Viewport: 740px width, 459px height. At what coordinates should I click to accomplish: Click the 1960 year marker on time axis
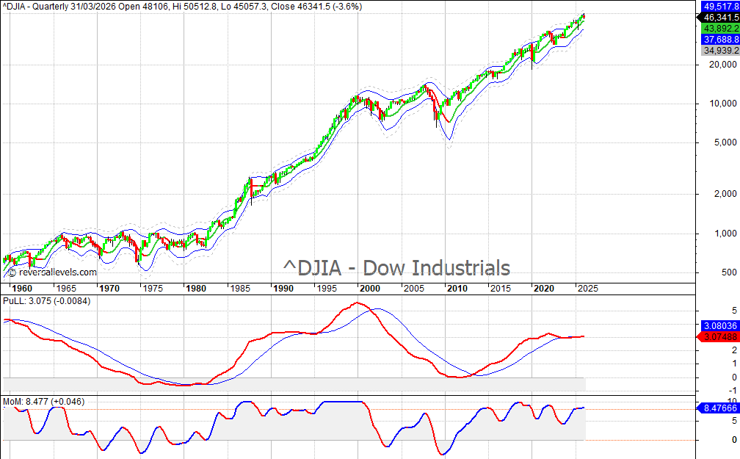22,289
